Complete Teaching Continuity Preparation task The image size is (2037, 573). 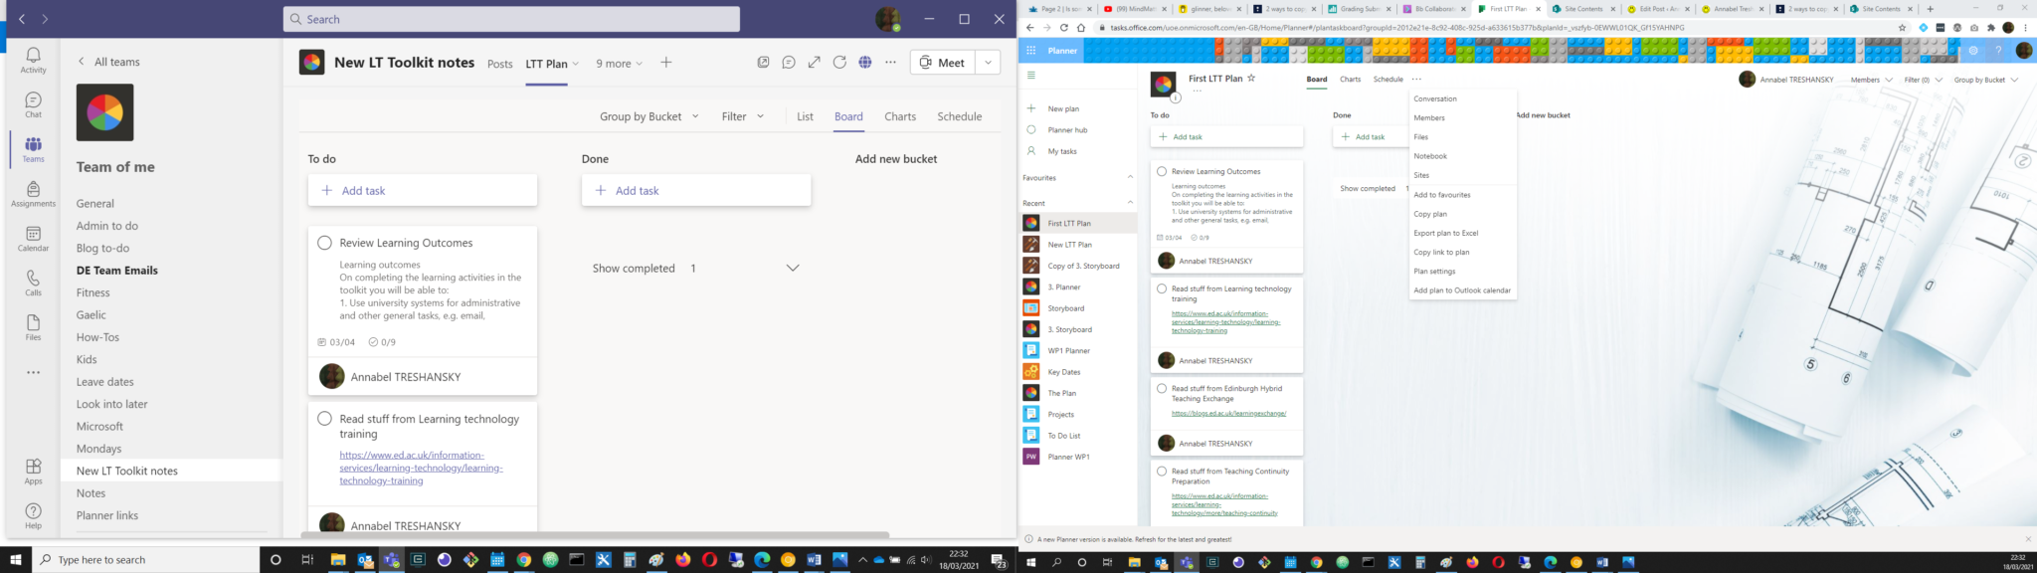point(1162,472)
